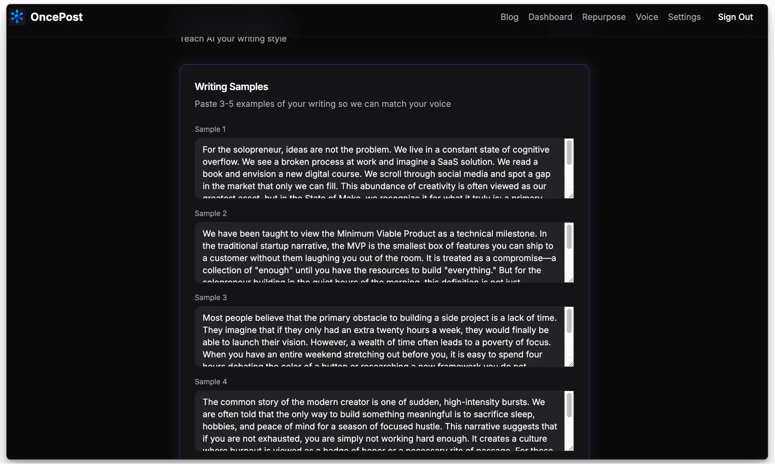
Task: Click the Sample 4 label
Action: tap(211, 382)
